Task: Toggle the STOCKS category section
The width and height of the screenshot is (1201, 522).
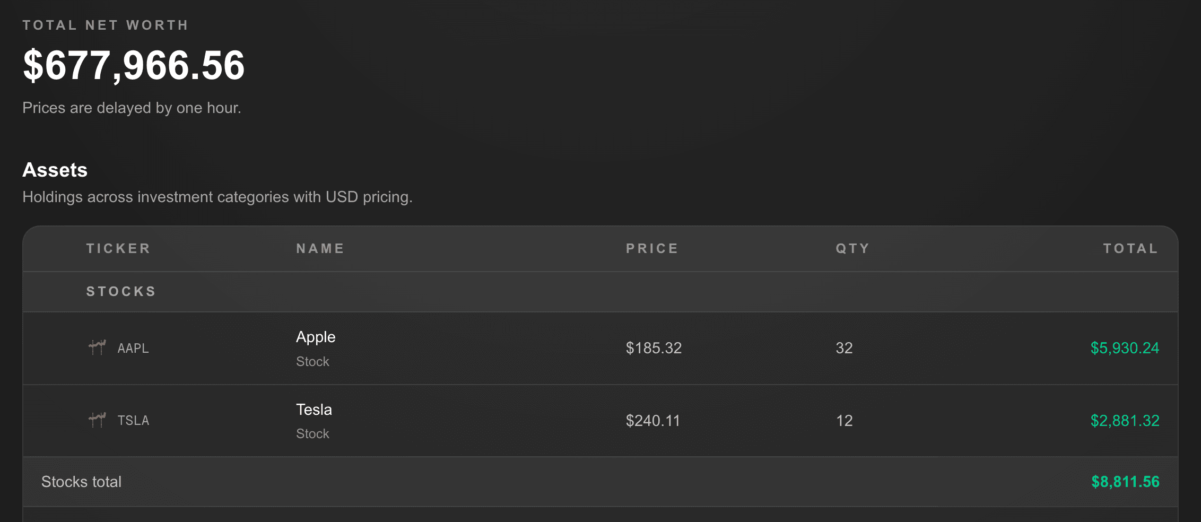Action: [121, 291]
